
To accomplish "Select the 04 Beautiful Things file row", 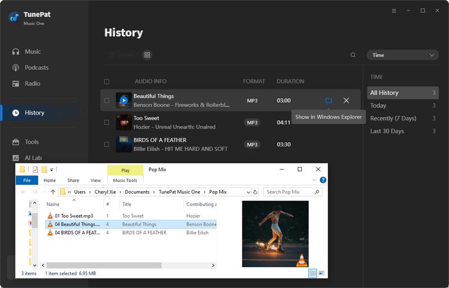I will click(x=131, y=224).
